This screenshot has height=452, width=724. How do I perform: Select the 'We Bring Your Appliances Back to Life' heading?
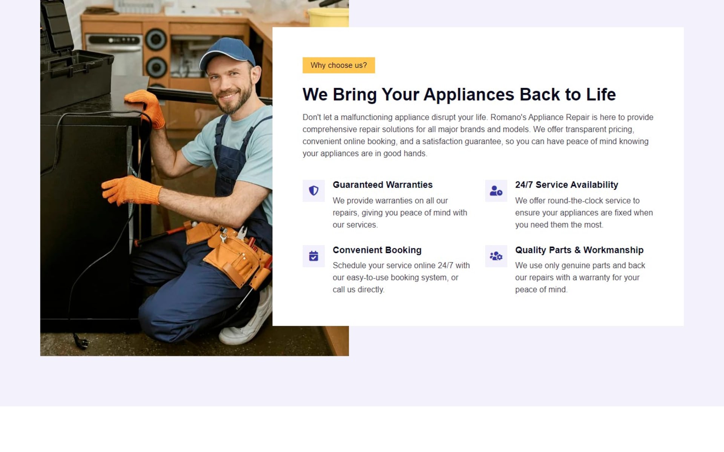click(459, 94)
